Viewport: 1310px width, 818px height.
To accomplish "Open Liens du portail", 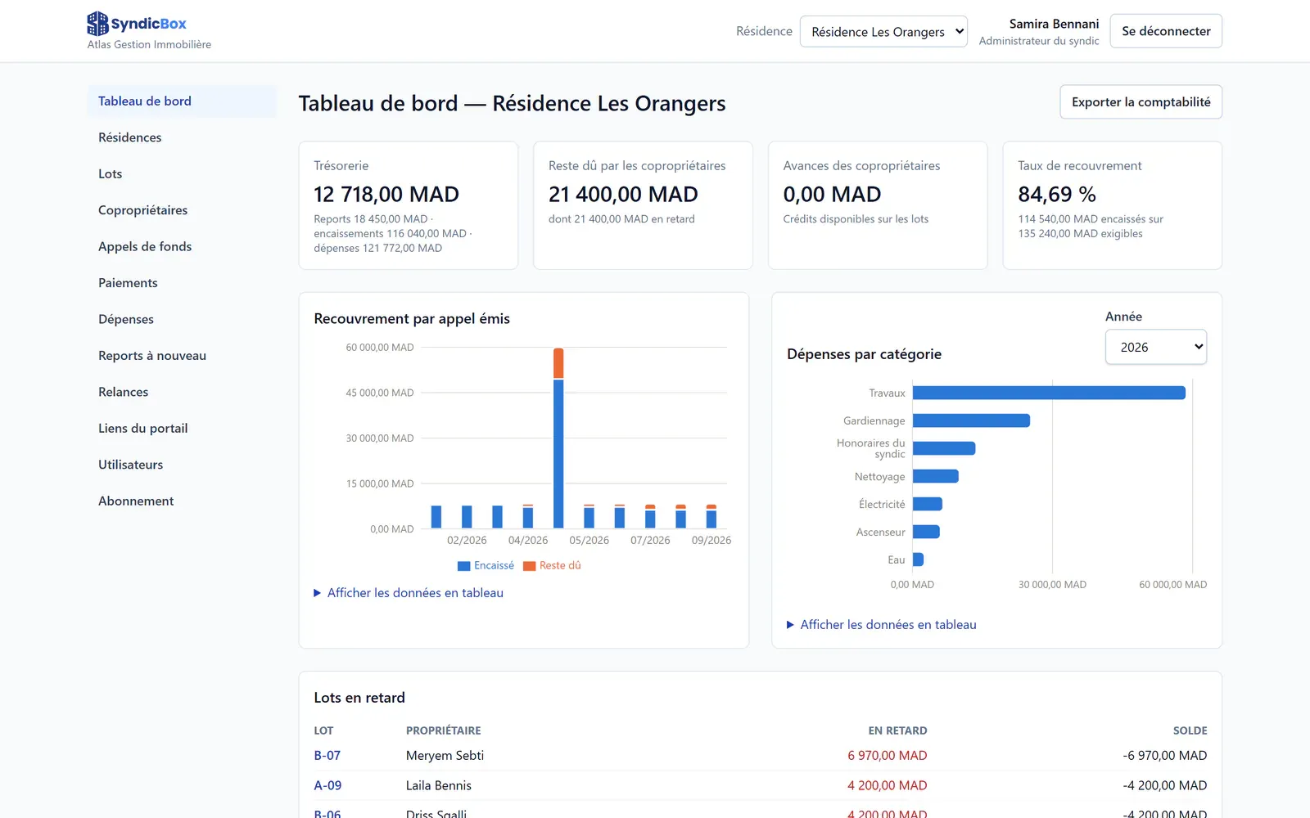I will point(182,429).
